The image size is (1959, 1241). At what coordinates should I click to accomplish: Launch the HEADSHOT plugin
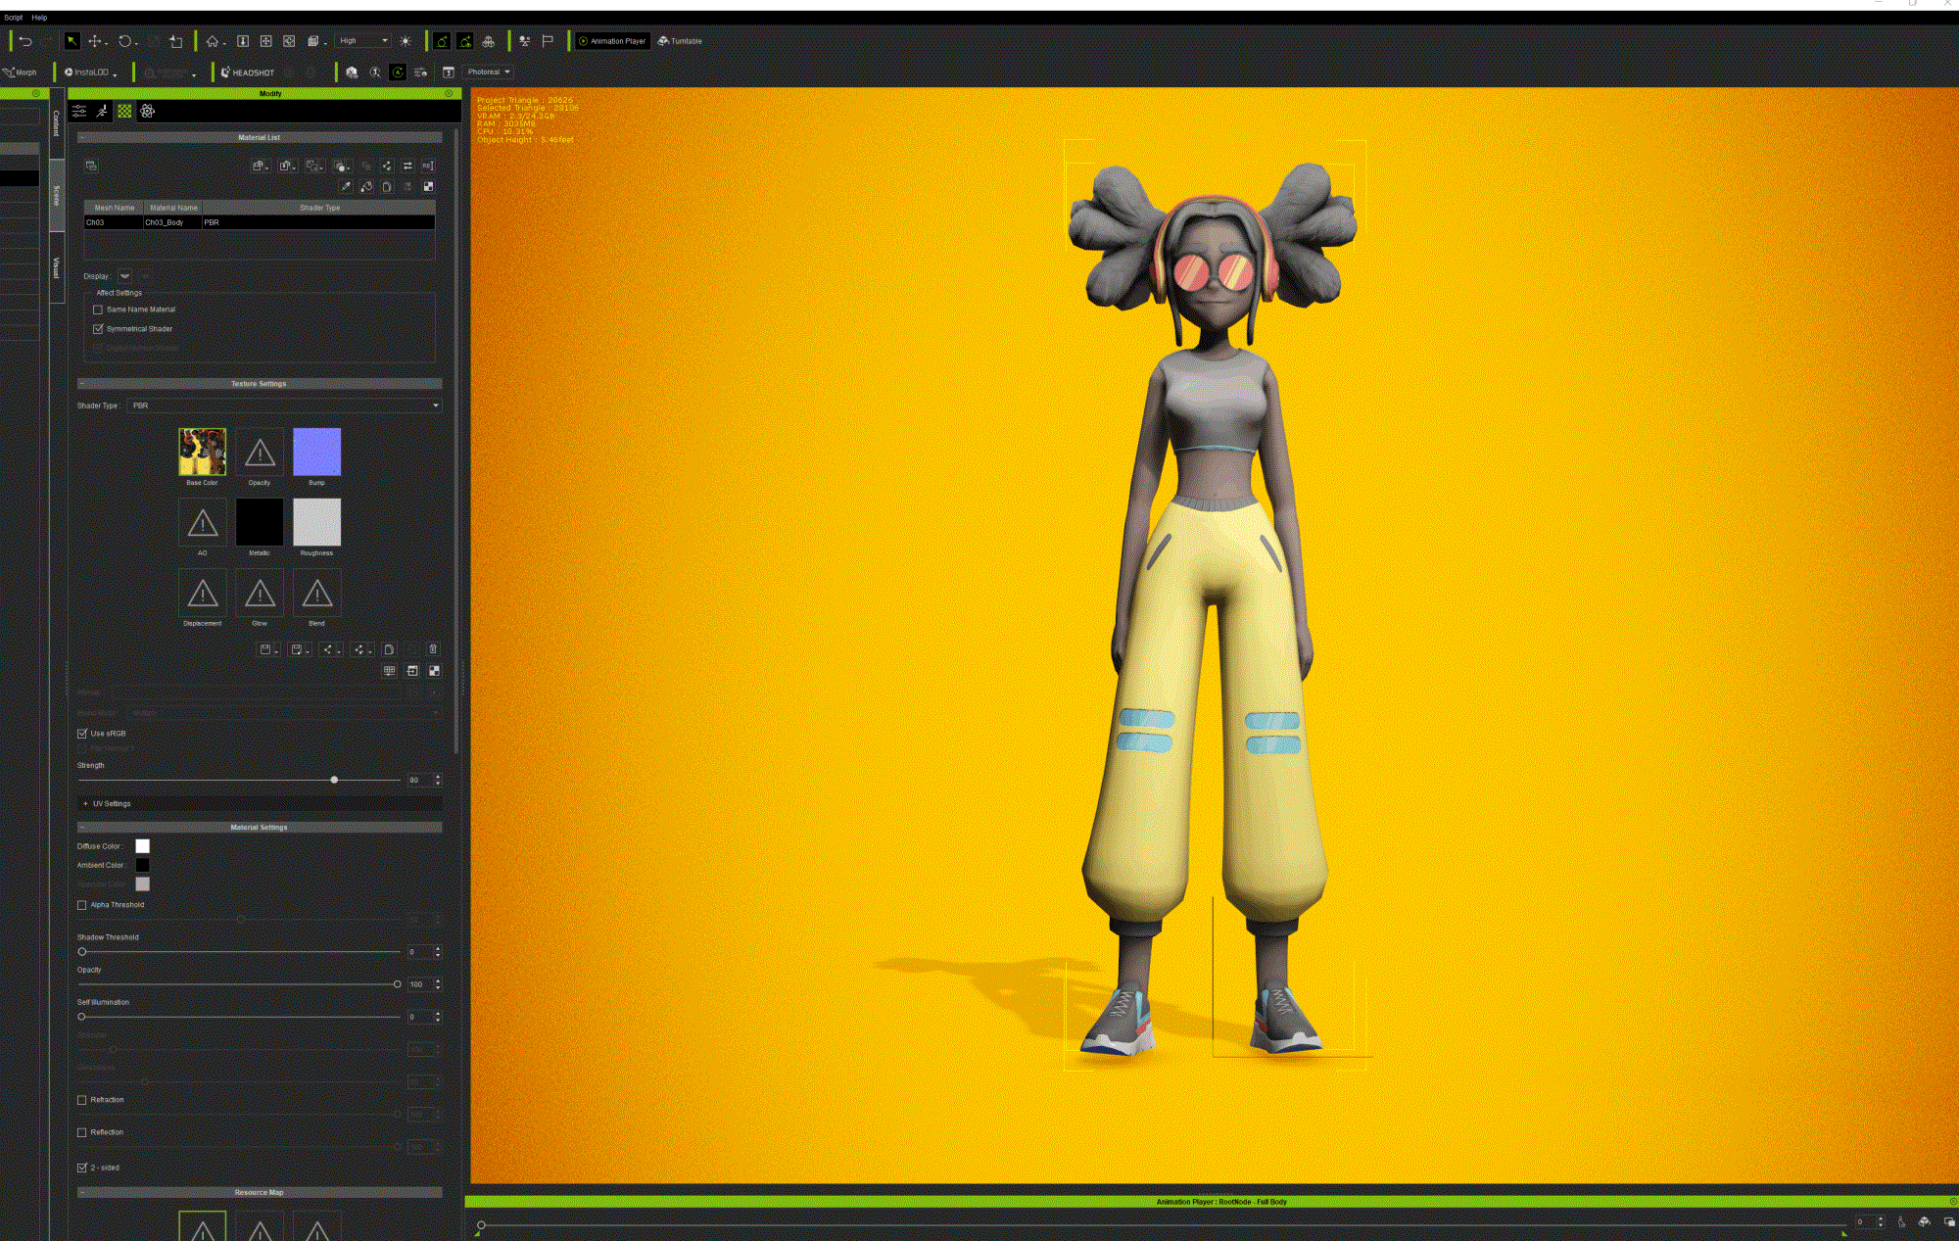point(248,72)
